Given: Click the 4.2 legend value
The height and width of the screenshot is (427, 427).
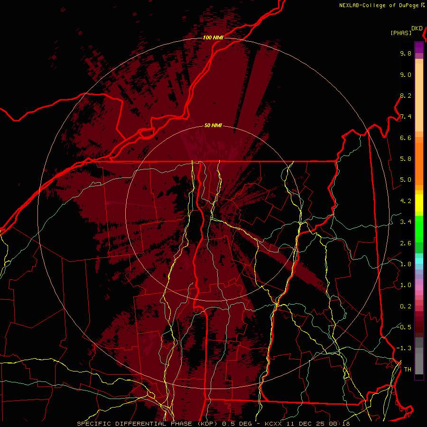Looking at the screenshot, I should click(x=406, y=201).
